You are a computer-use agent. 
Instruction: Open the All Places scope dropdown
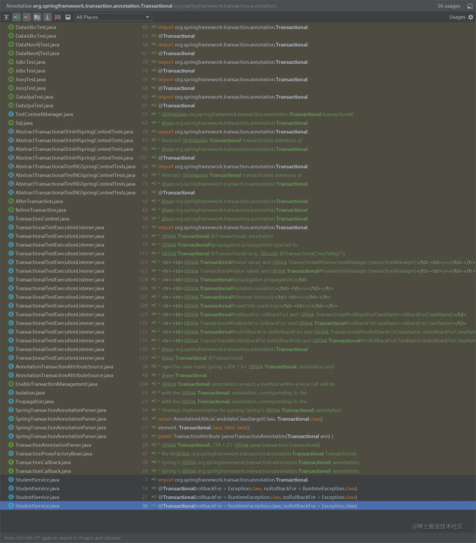[113, 17]
